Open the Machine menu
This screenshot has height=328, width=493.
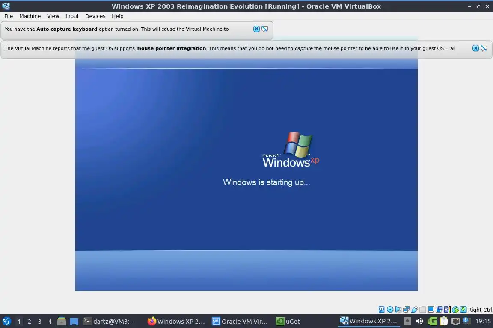[30, 16]
